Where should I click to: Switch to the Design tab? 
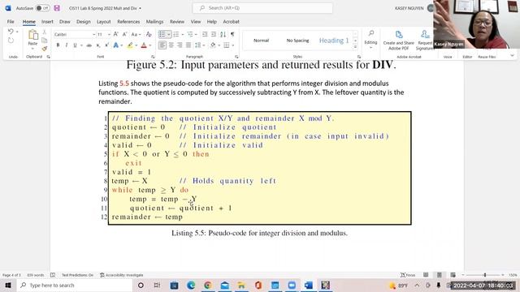coord(83,22)
